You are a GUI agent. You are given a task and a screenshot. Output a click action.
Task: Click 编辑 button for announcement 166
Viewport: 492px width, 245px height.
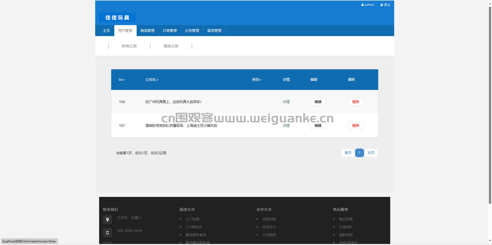318,102
